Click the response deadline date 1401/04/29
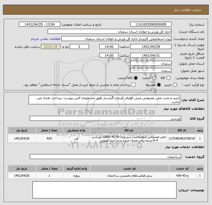The image size is (212, 205). pos(151,47)
